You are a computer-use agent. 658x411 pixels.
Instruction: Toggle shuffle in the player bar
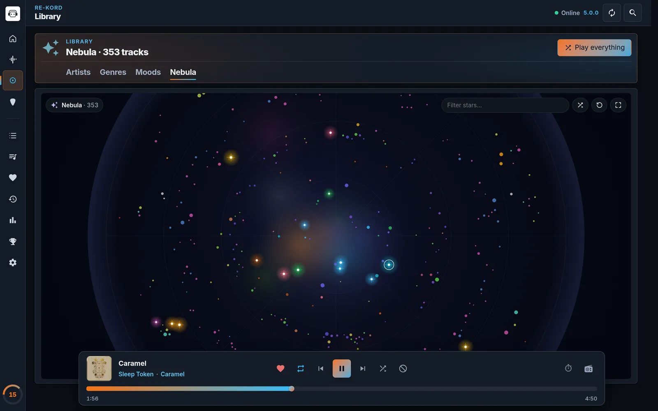[383, 369]
